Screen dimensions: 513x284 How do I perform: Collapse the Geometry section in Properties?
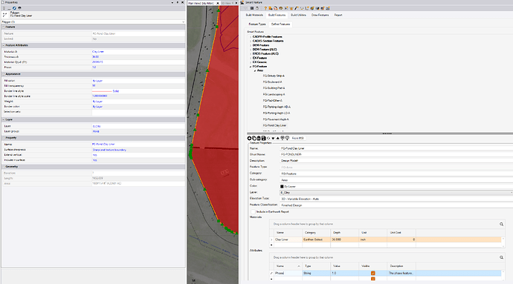(x=4, y=167)
